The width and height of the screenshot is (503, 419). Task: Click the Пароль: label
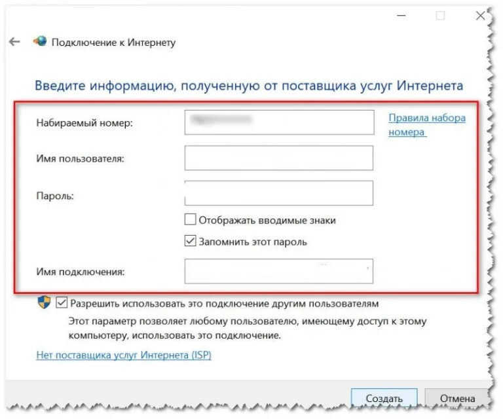(x=55, y=196)
